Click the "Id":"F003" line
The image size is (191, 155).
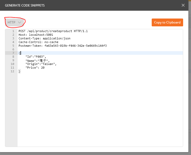(36, 57)
